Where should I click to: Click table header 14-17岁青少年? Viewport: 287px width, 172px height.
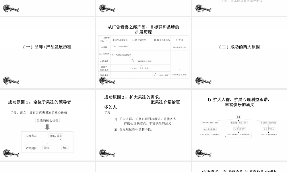[x=139, y=40]
